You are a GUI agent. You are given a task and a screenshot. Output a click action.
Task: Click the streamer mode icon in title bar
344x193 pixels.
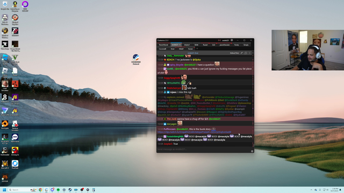click(219, 40)
